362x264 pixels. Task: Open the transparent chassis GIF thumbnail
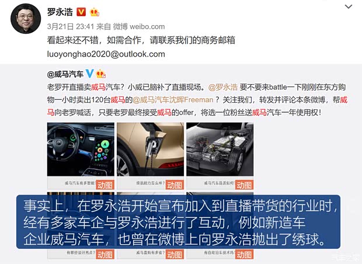(x=220, y=149)
